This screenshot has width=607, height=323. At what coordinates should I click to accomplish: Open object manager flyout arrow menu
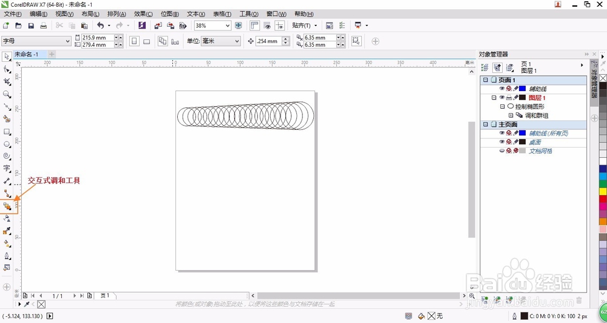[x=582, y=65]
